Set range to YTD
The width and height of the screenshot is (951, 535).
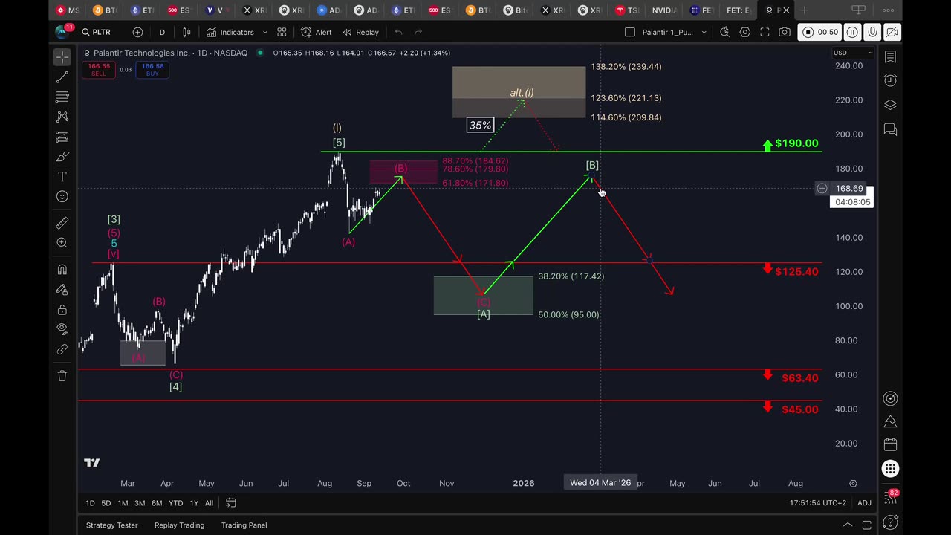pyautogui.click(x=175, y=503)
